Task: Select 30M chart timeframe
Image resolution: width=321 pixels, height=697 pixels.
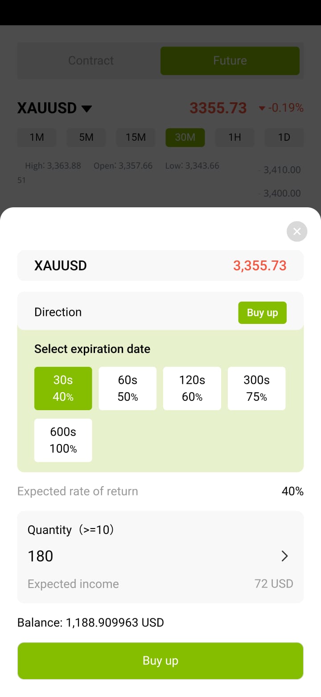Action: point(185,138)
